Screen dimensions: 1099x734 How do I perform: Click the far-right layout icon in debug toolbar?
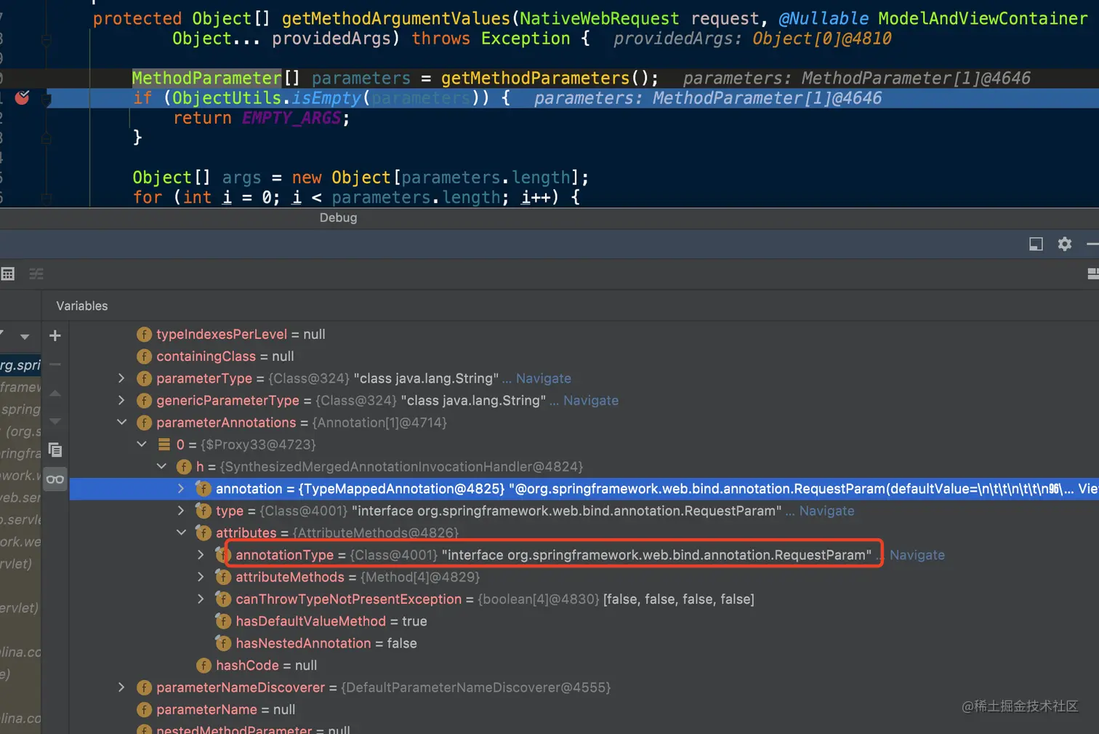[1092, 274]
